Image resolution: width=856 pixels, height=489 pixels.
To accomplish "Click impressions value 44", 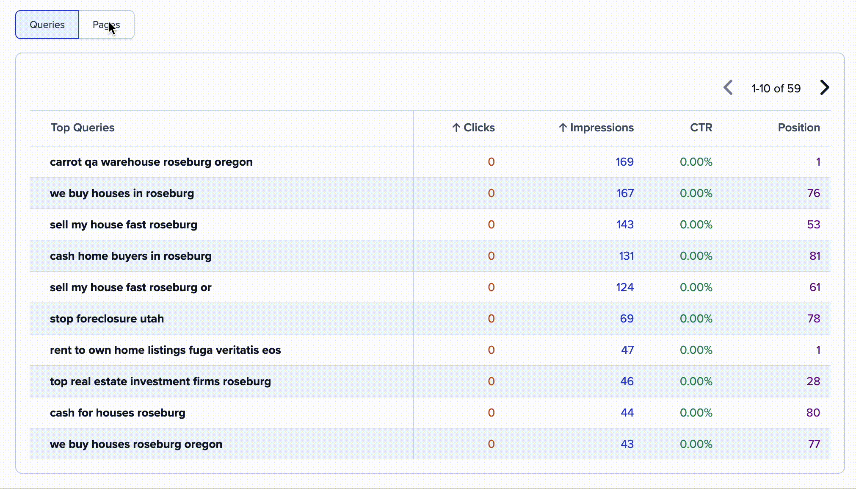I will pyautogui.click(x=627, y=413).
